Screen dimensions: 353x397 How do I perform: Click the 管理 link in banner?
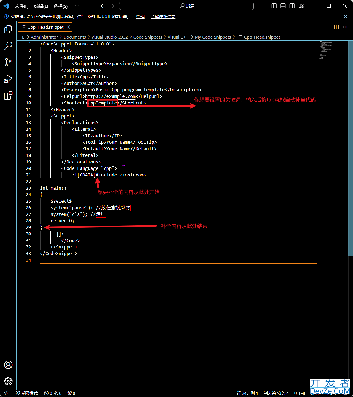(x=140, y=17)
